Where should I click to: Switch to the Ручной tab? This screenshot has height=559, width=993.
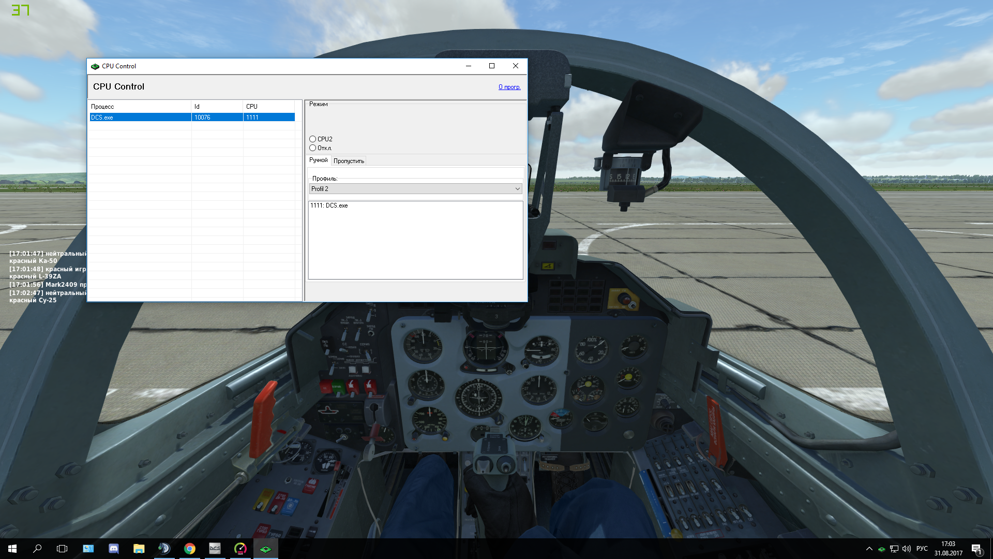coord(319,160)
